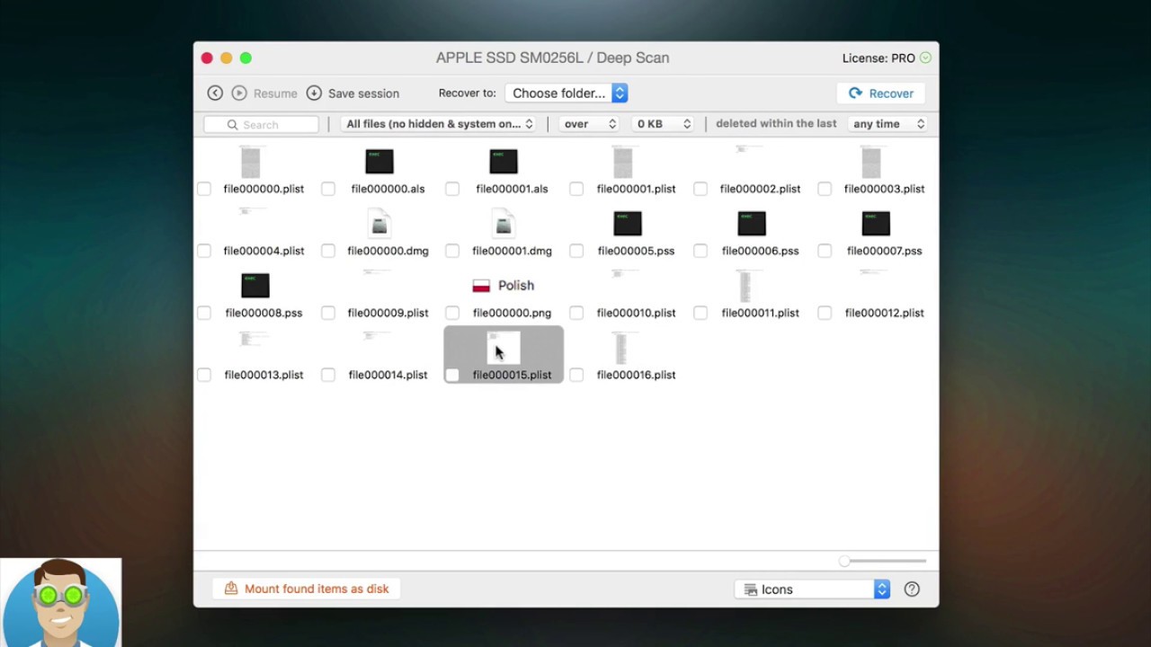
Task: Open the All files filter dropdown
Action: coord(439,124)
